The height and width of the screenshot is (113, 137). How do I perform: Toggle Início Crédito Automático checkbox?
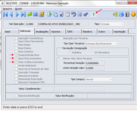click(x=16, y=62)
